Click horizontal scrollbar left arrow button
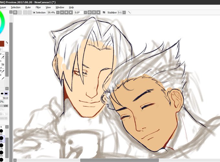Image resolution: width=220 pixels, height=162 pixels. click(x=15, y=160)
